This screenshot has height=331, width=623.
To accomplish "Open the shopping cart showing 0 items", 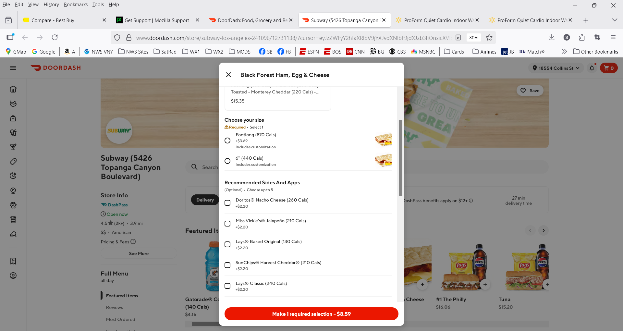I will pyautogui.click(x=609, y=68).
